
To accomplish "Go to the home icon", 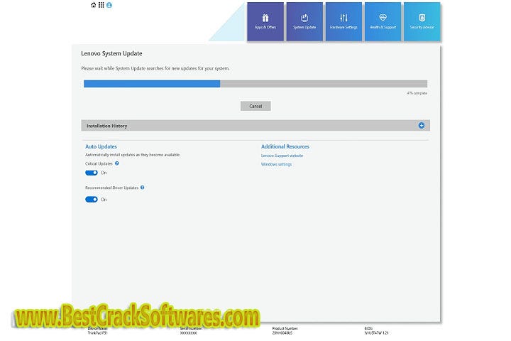I will [94, 5].
